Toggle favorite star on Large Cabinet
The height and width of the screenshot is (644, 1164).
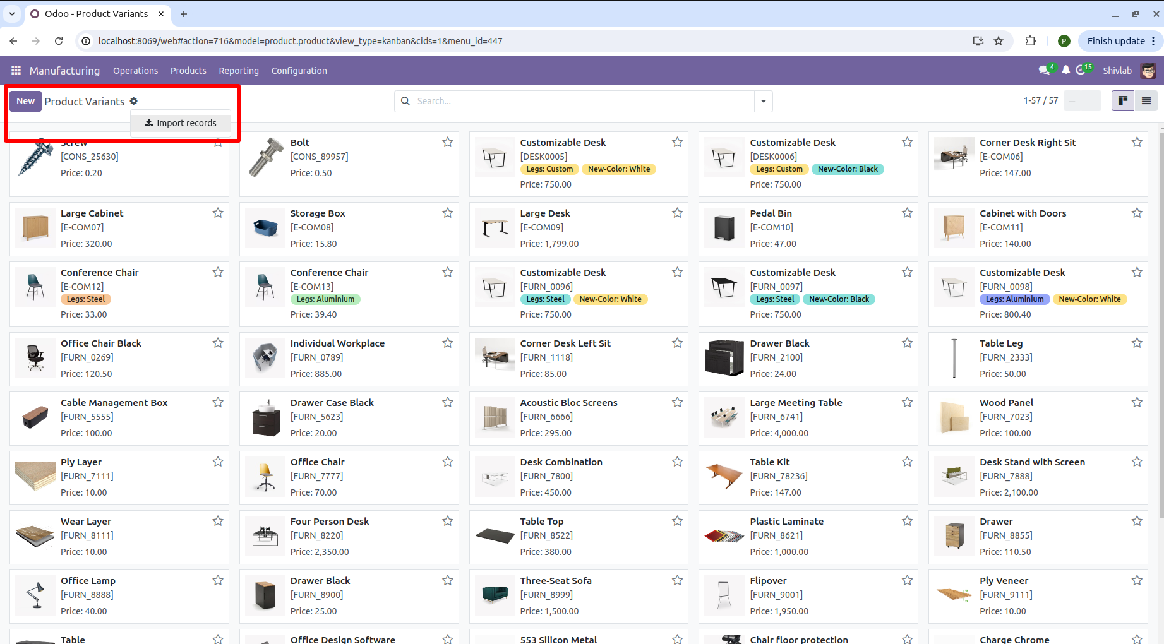(x=218, y=213)
